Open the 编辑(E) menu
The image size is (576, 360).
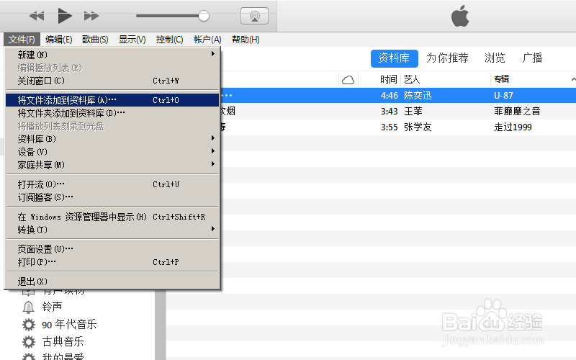tap(59, 40)
